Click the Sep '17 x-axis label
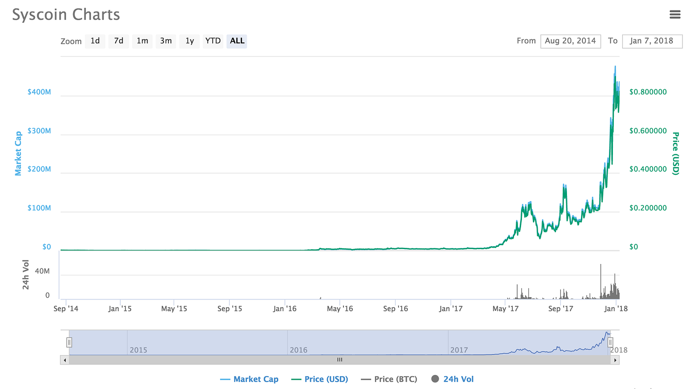700x389 pixels. pos(560,309)
